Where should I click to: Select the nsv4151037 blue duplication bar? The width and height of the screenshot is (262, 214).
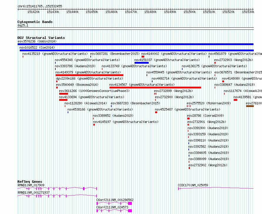click(x=142, y=63)
